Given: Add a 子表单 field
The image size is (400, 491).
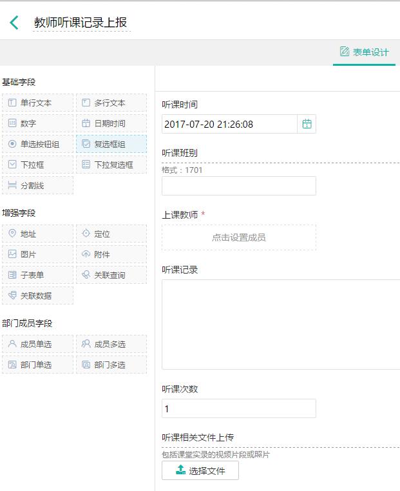Looking at the screenshot, I should click(x=37, y=275).
